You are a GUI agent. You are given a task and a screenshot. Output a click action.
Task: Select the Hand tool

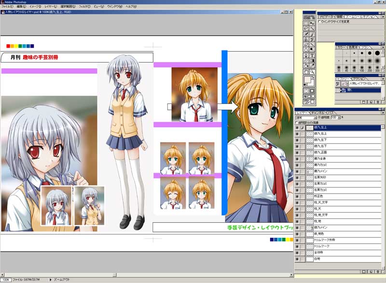[306, 72]
